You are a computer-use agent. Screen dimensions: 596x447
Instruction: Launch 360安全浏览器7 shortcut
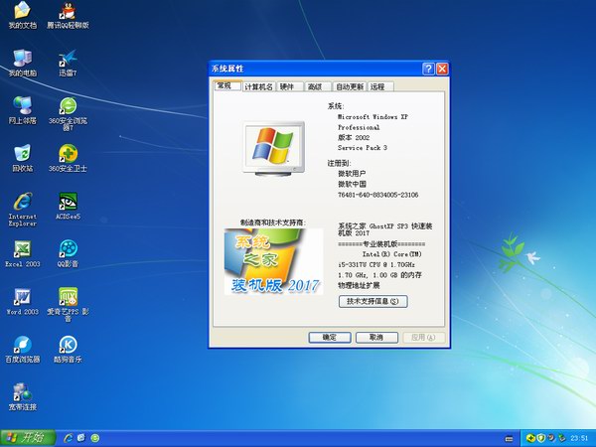[68, 114]
